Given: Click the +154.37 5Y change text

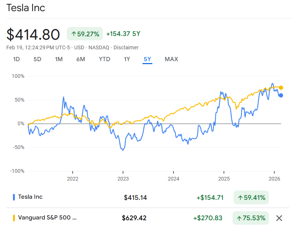Looking at the screenshot, I should tap(123, 34).
